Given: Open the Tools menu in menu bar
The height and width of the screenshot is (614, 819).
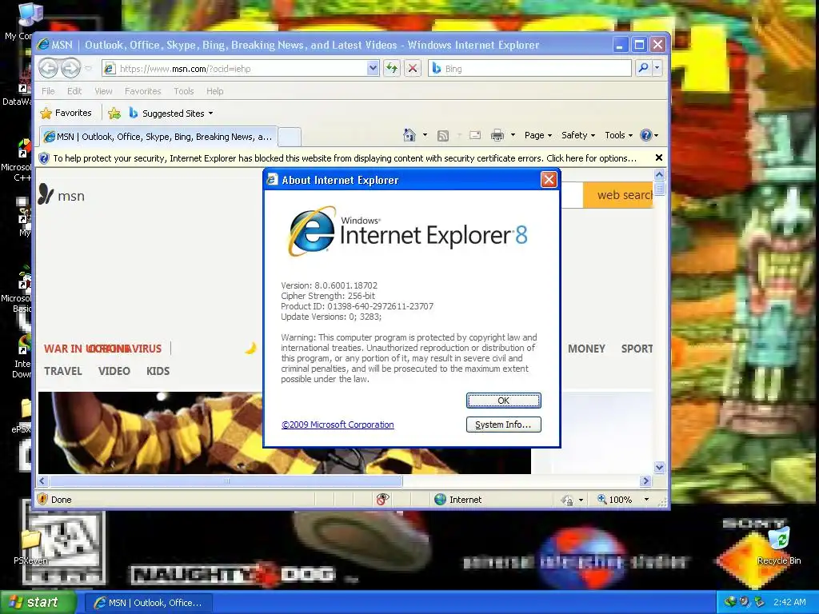Looking at the screenshot, I should [183, 91].
